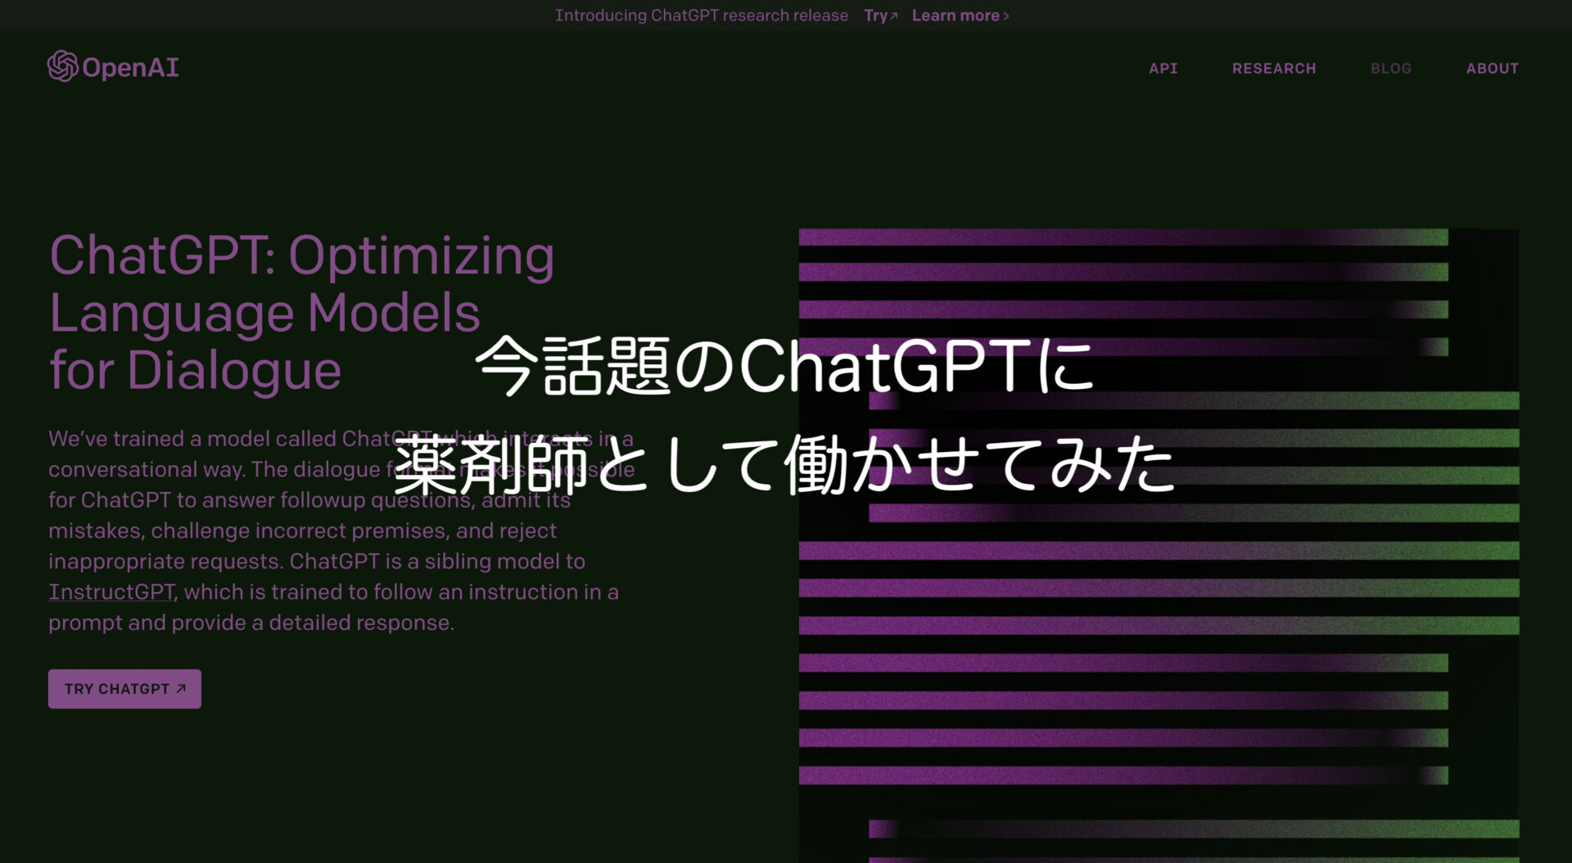
Task: Open the ABOUT menu item
Action: 1492,69
